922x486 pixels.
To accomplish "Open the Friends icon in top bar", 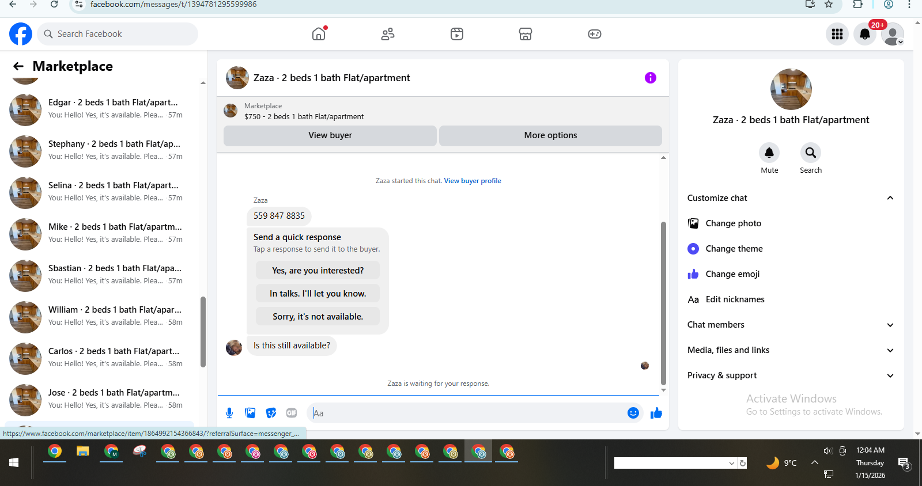I will coord(388,34).
